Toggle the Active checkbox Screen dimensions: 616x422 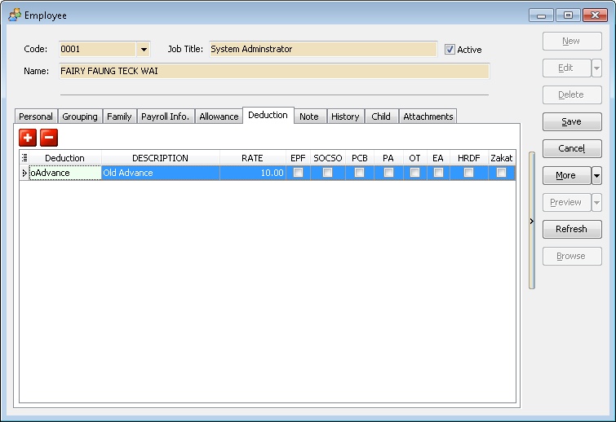tap(450, 50)
